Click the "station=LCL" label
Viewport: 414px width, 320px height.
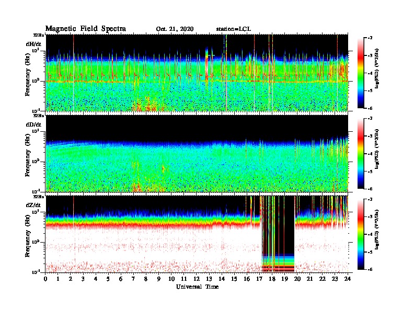coord(234,29)
